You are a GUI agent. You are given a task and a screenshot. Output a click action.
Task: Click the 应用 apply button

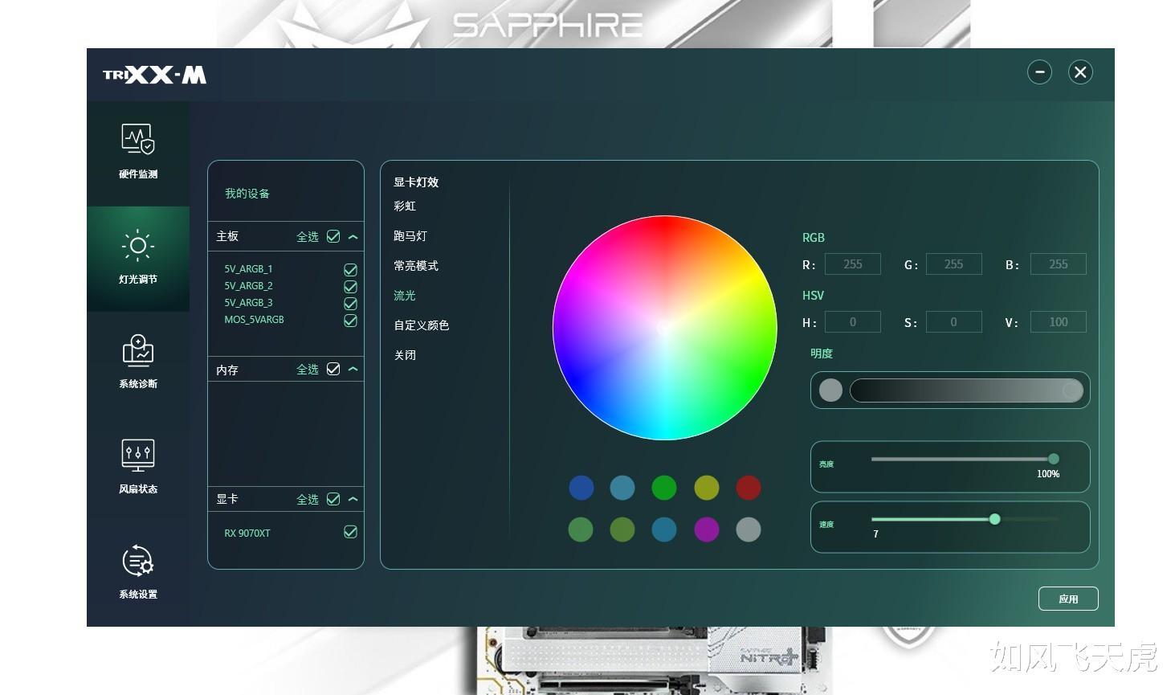pos(1068,599)
